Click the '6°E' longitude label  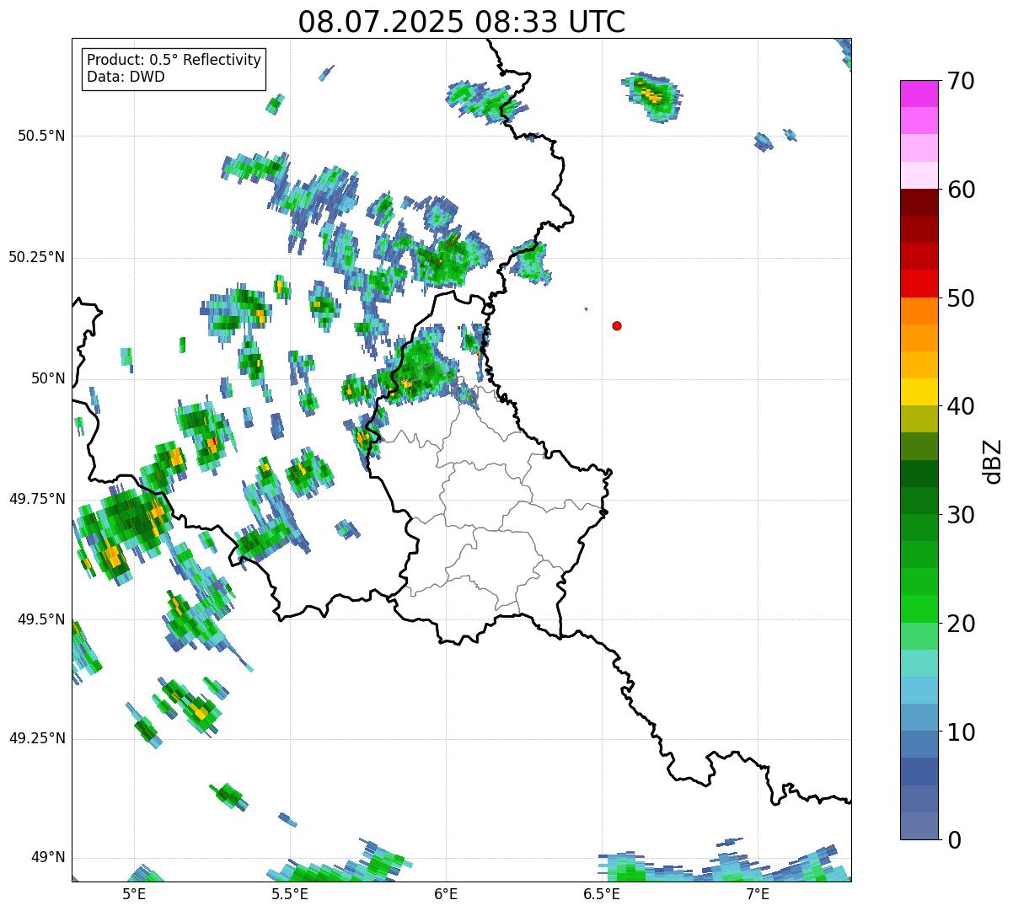coord(446,894)
